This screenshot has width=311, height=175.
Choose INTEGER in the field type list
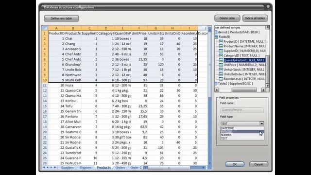pyautogui.click(x=242, y=132)
